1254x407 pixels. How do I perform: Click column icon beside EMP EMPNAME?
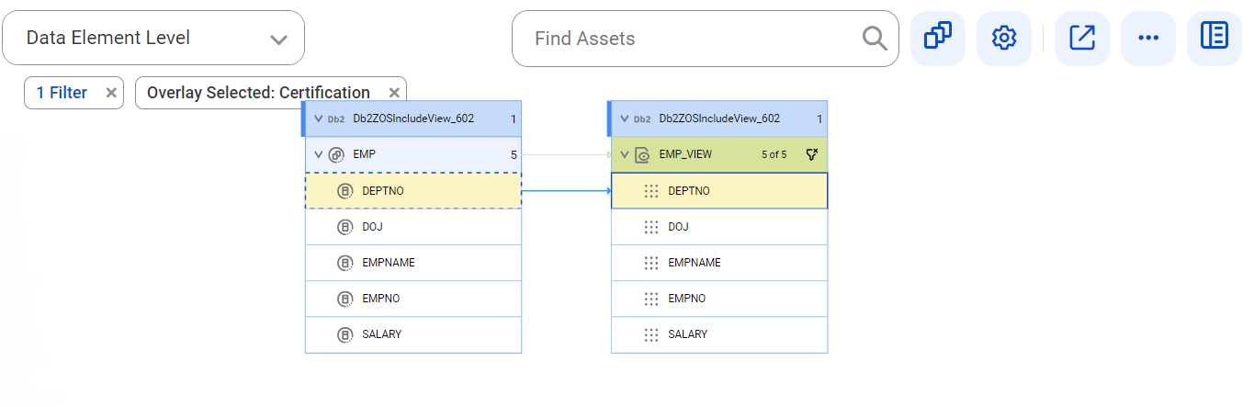coord(345,263)
